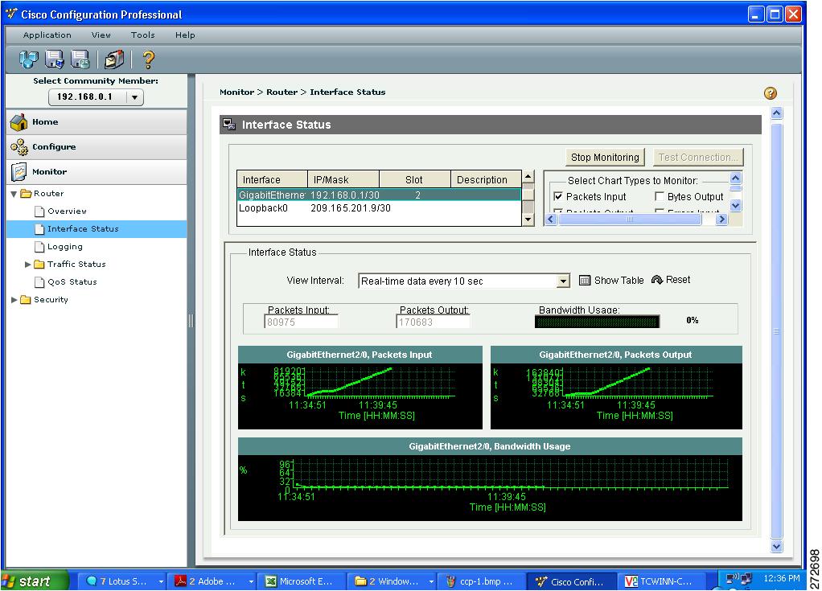Screen dimensions: 822x591
Task: Open the Help menu
Action: [185, 35]
